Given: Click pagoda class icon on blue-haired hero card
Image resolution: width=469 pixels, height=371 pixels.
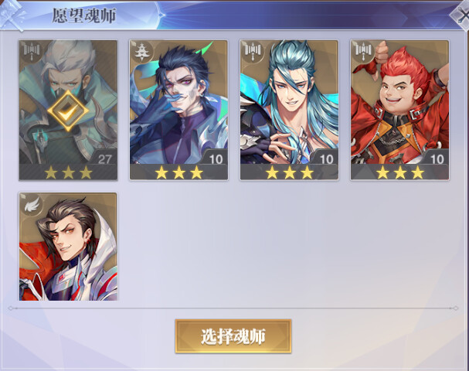Looking at the screenshot, I should [142, 51].
